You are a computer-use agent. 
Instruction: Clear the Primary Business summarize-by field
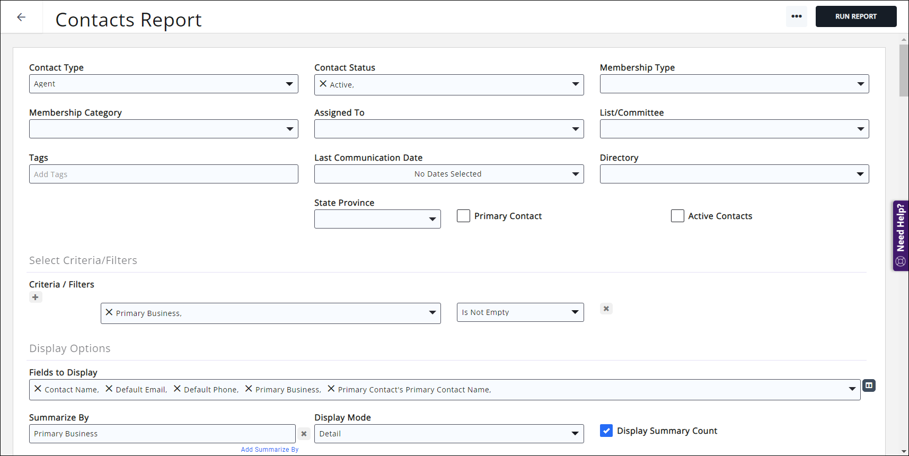coord(304,434)
